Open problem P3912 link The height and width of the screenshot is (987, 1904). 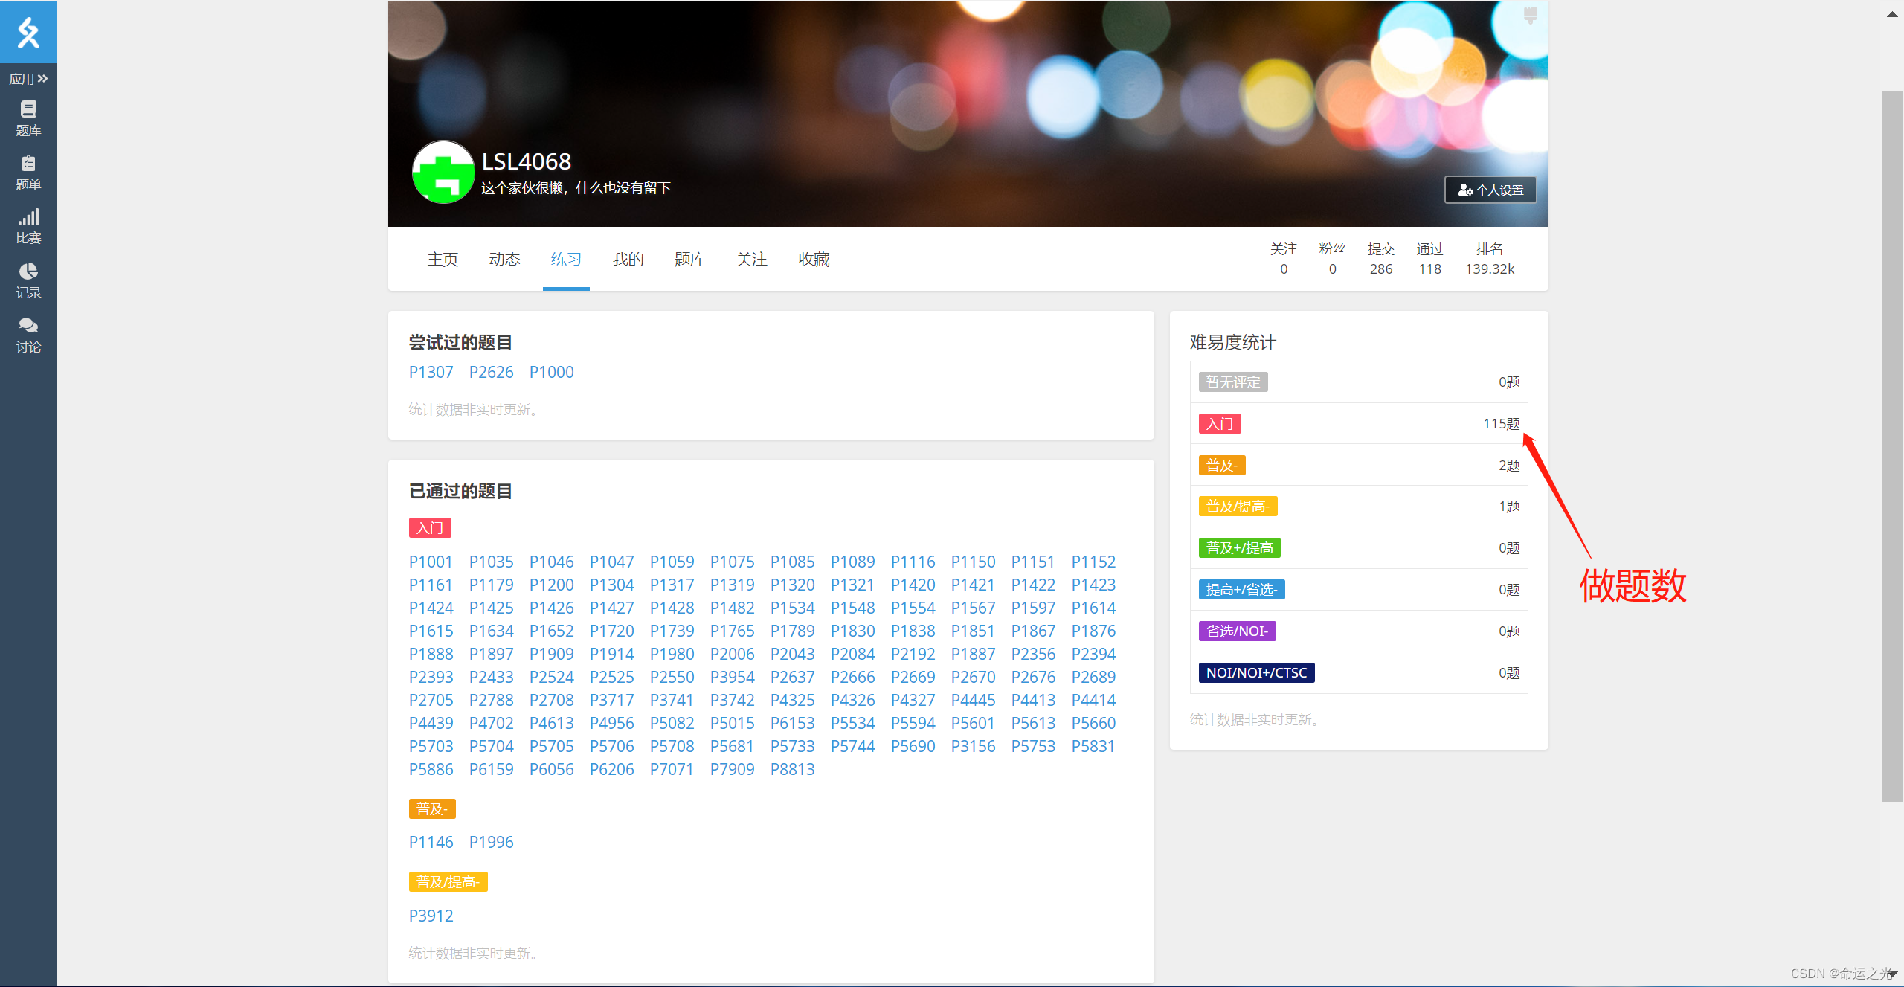coord(431,916)
